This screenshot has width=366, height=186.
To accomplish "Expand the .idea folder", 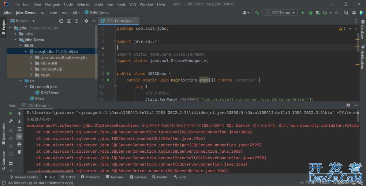I will [x=15, y=34].
